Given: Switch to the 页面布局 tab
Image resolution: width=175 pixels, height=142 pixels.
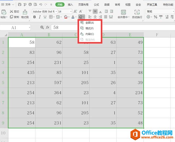Looking at the screenshot, I should [x=83, y=5].
